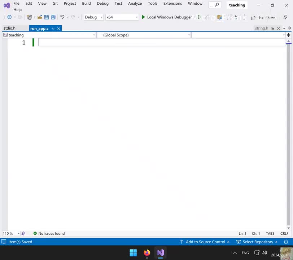Click the Save run_app.c icon
The height and width of the screenshot is (260, 293).
coord(46,17)
